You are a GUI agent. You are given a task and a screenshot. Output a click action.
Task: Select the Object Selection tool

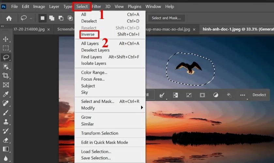click(x=6, y=67)
